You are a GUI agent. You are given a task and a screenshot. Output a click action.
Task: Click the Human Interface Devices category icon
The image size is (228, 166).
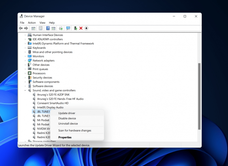point(30,35)
